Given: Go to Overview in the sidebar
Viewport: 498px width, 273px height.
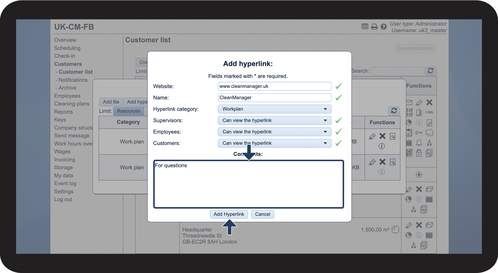Looking at the screenshot, I should 65,40.
